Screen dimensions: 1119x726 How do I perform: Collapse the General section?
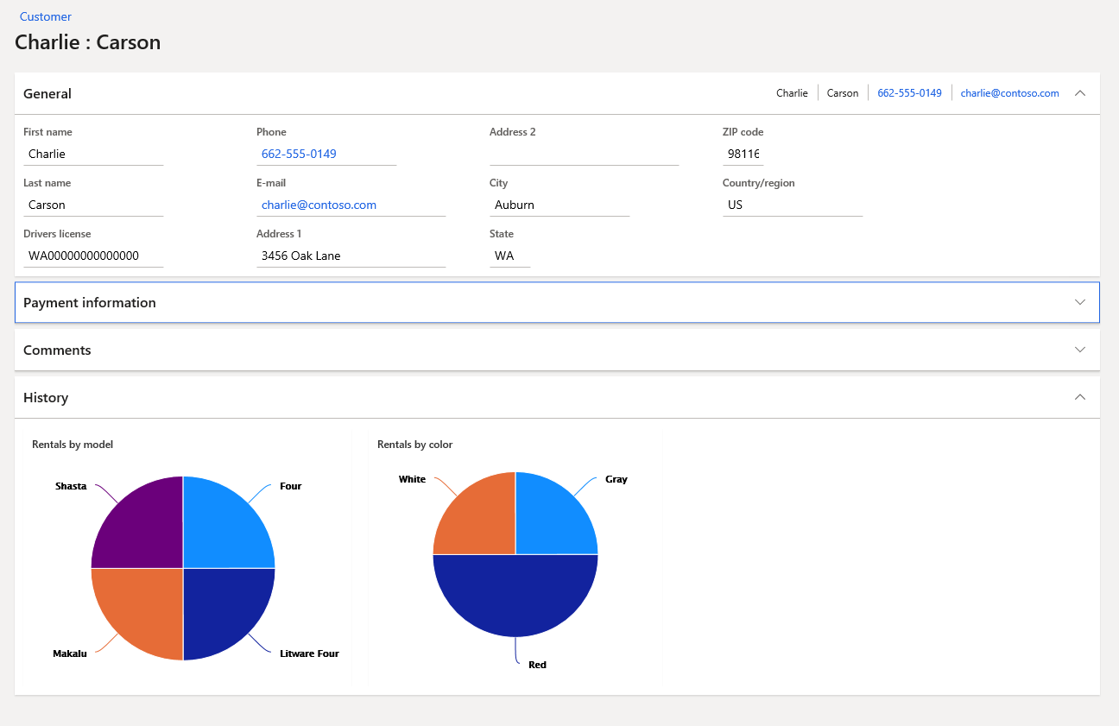point(1080,92)
